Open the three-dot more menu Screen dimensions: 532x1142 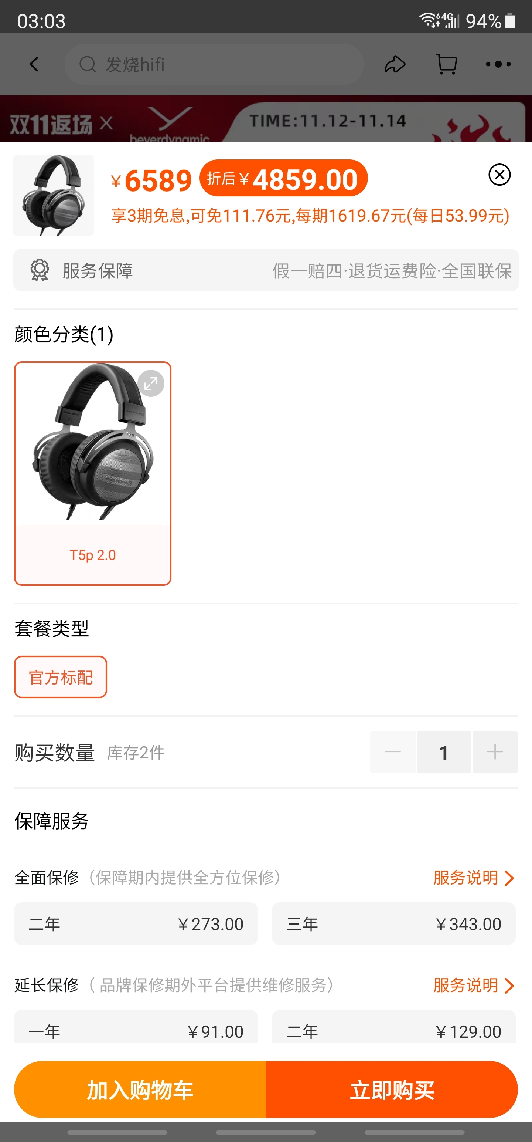pyautogui.click(x=498, y=64)
